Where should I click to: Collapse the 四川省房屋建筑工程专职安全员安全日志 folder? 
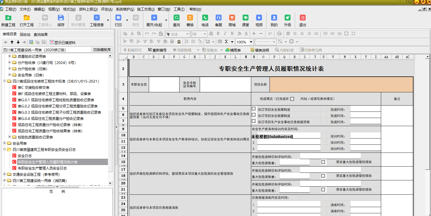(x=5, y=149)
